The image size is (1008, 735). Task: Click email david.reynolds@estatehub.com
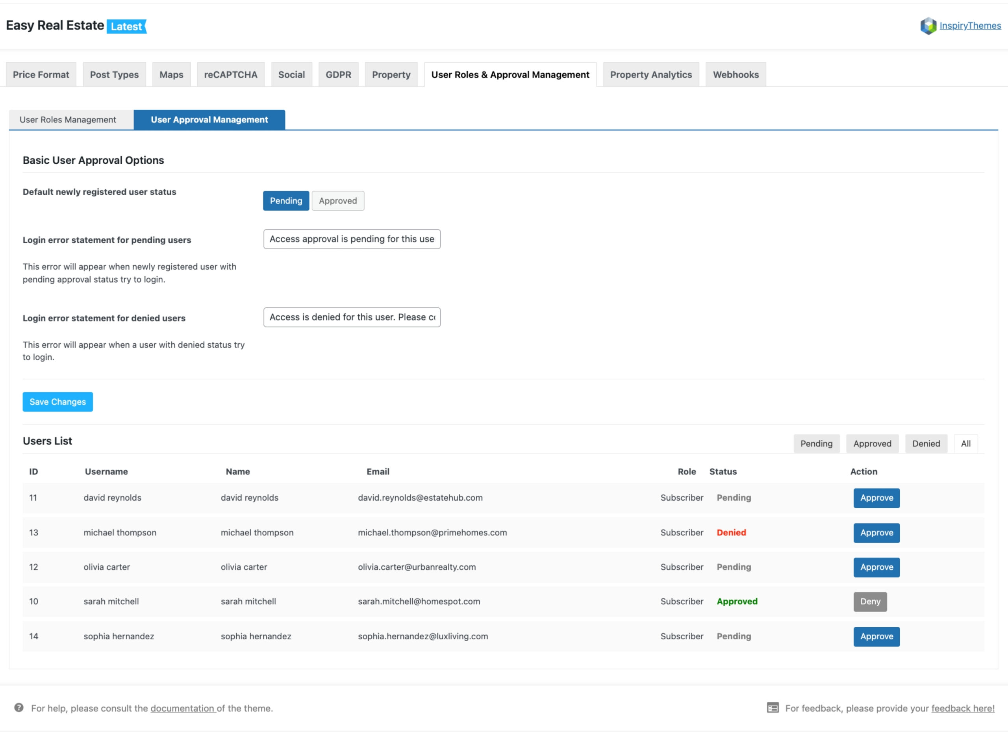420,498
